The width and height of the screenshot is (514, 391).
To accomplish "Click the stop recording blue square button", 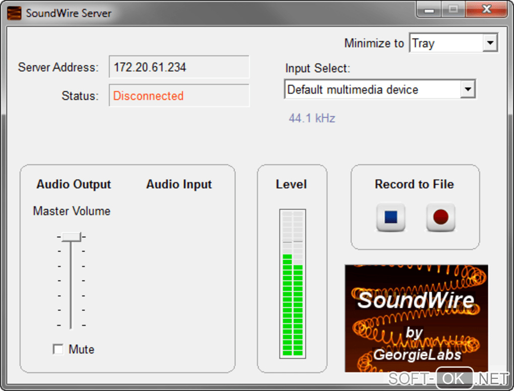I will [x=391, y=217].
